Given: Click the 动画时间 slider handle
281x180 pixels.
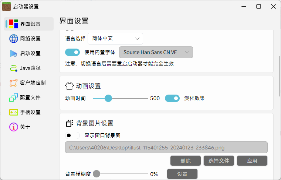Looking at the screenshot, I should [108, 98].
